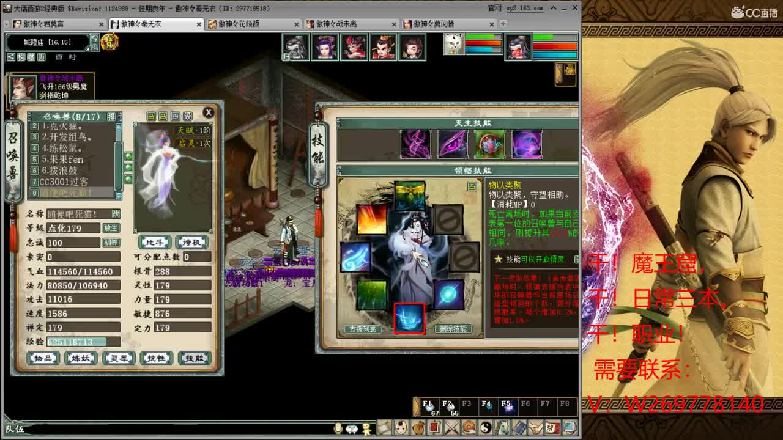Select summon beast 4.练松鼠
Viewport: 783px width, 440px height.
(72, 148)
